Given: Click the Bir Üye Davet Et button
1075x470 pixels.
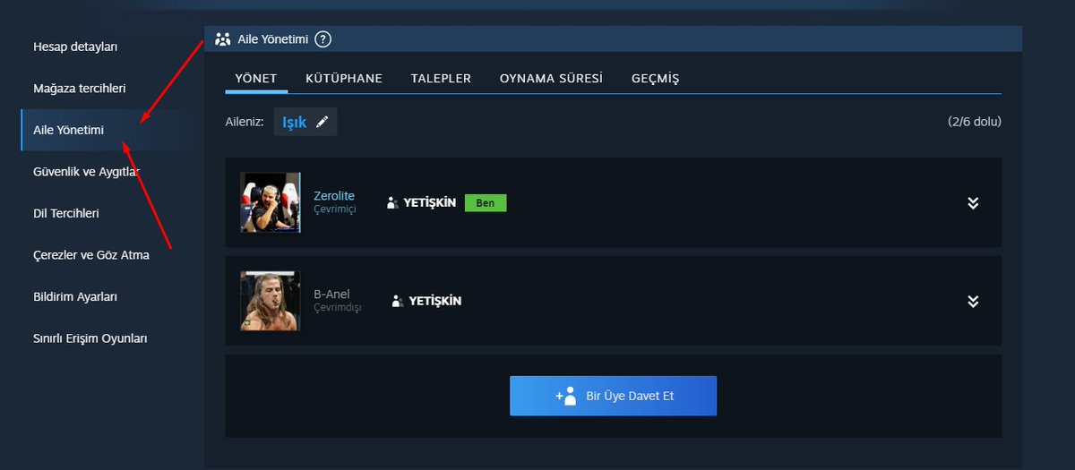Looking at the screenshot, I should coord(614,396).
